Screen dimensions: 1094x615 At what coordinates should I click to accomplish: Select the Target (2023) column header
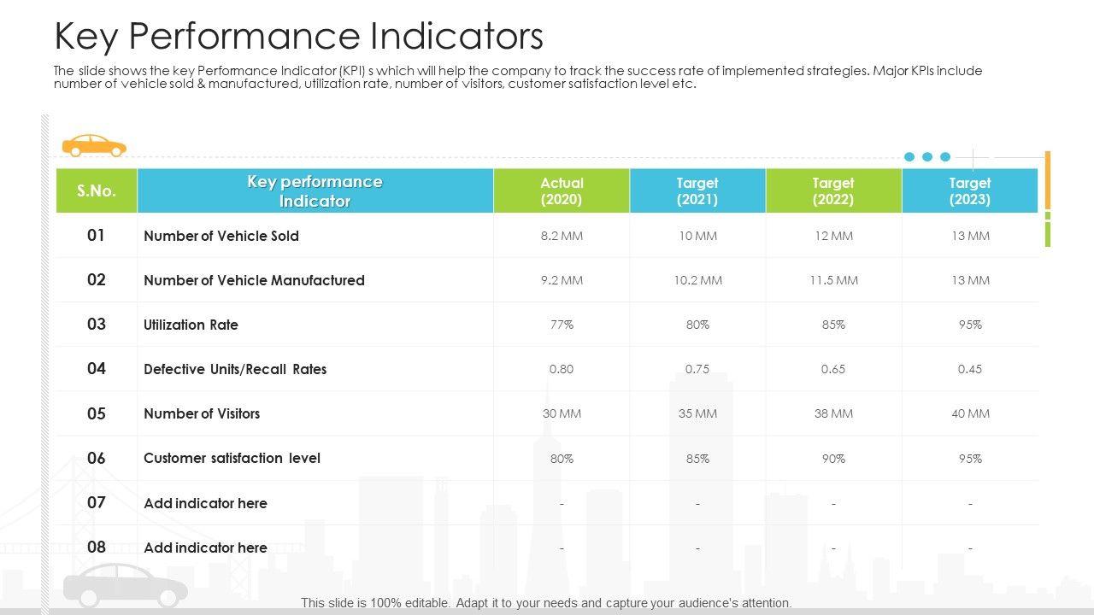tap(970, 190)
